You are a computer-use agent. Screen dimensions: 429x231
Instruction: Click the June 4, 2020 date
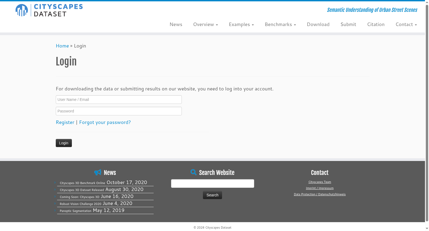(x=118, y=203)
